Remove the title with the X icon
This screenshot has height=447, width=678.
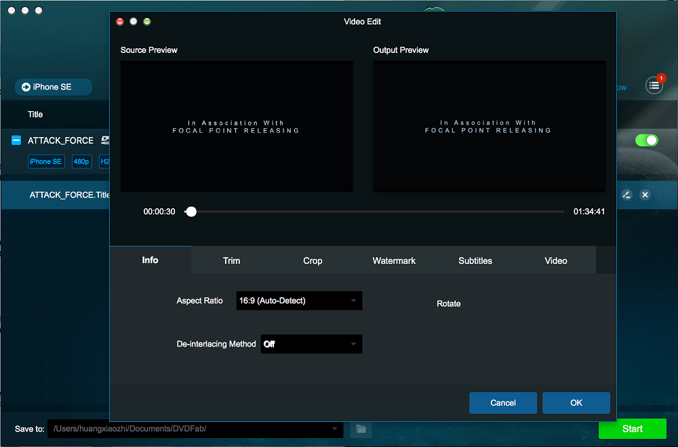tap(645, 195)
